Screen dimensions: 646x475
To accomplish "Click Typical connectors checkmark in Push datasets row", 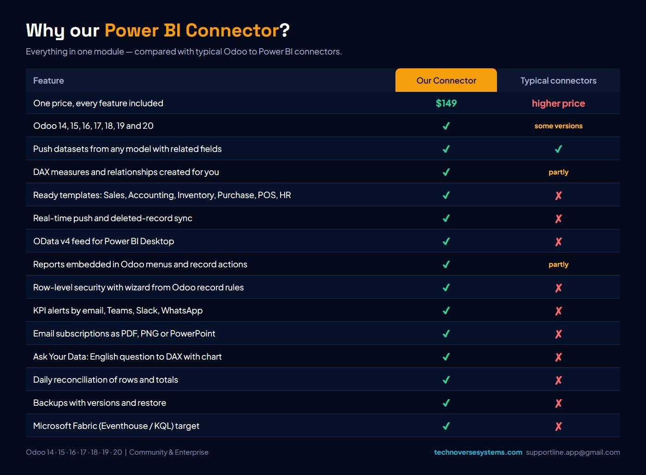I will (558, 149).
